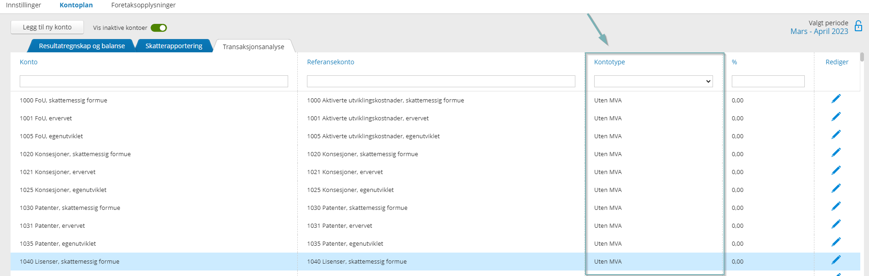Select row 1000 FoU, skattemessig formue

pos(435,100)
